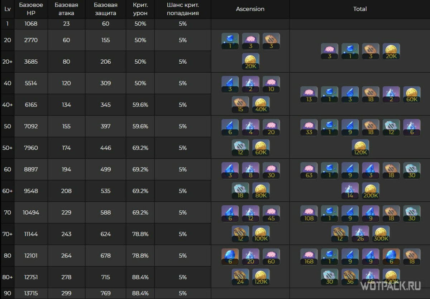430x299 pixels.
Task: Click the gold material icon labeled 24
Action: (240, 277)
